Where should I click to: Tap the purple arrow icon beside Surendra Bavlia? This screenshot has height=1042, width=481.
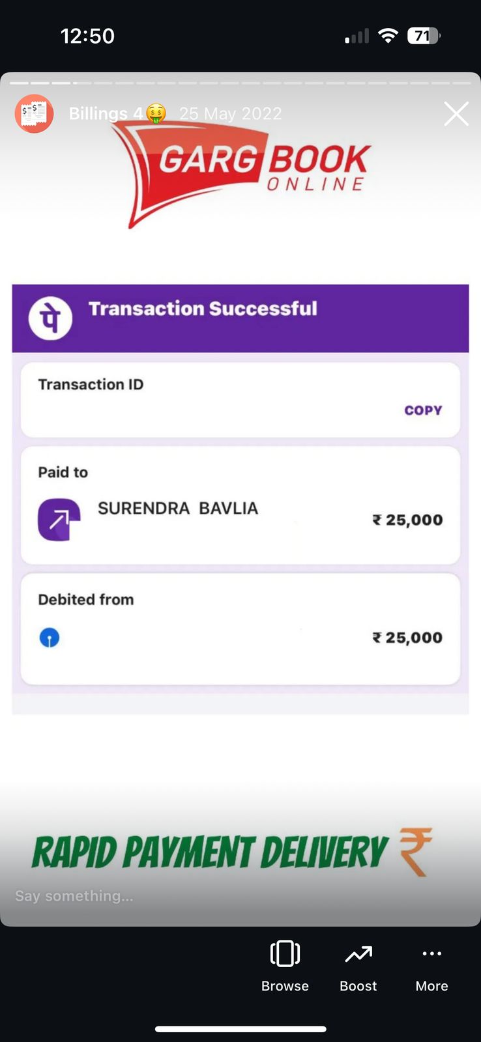(x=59, y=520)
